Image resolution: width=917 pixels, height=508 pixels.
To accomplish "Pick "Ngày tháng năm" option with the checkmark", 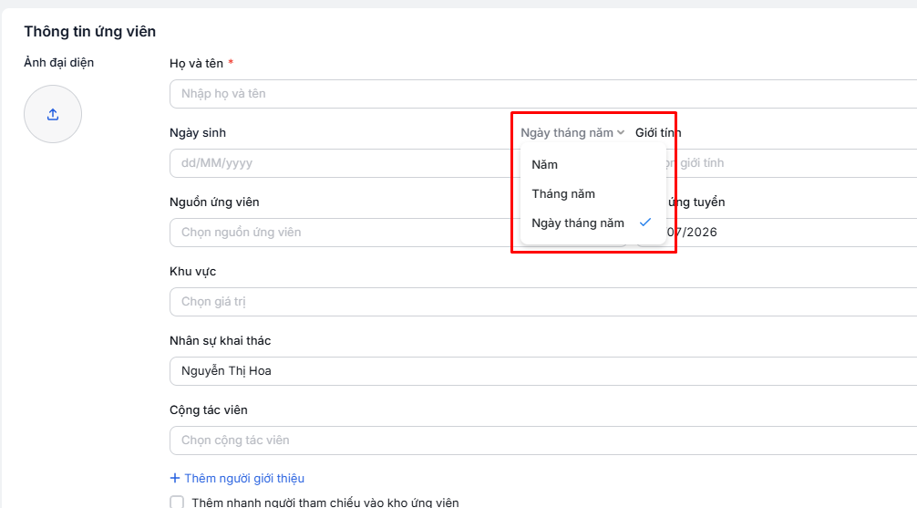I will coord(593,223).
